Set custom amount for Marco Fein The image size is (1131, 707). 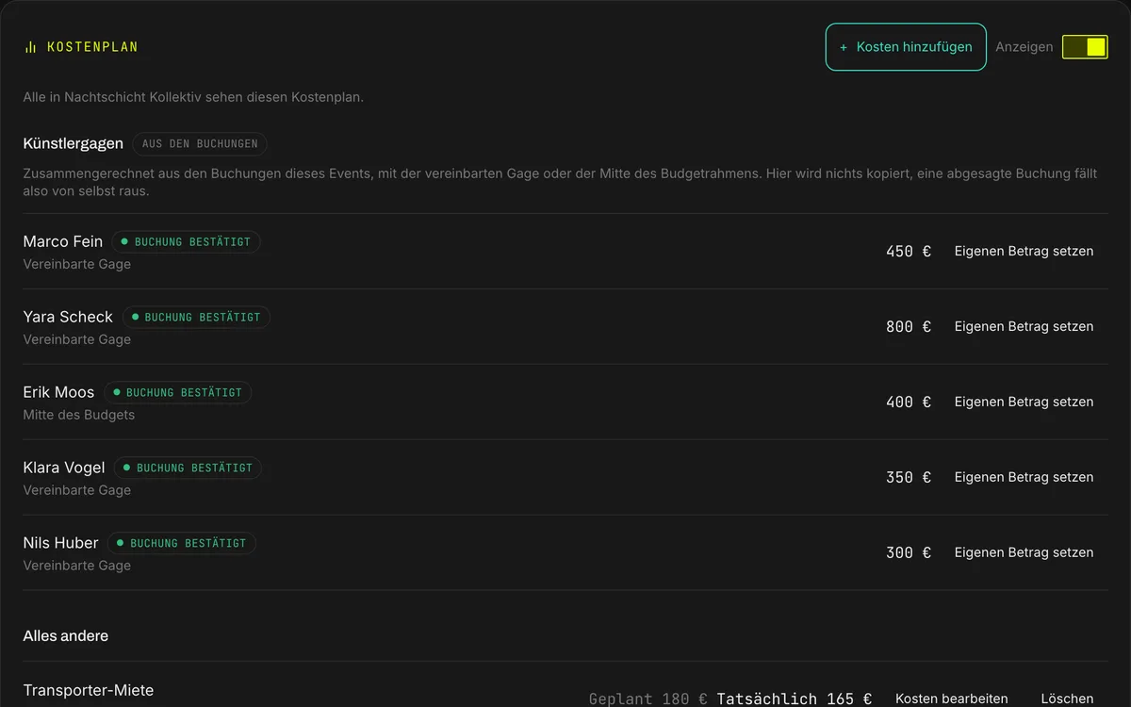tap(1024, 251)
